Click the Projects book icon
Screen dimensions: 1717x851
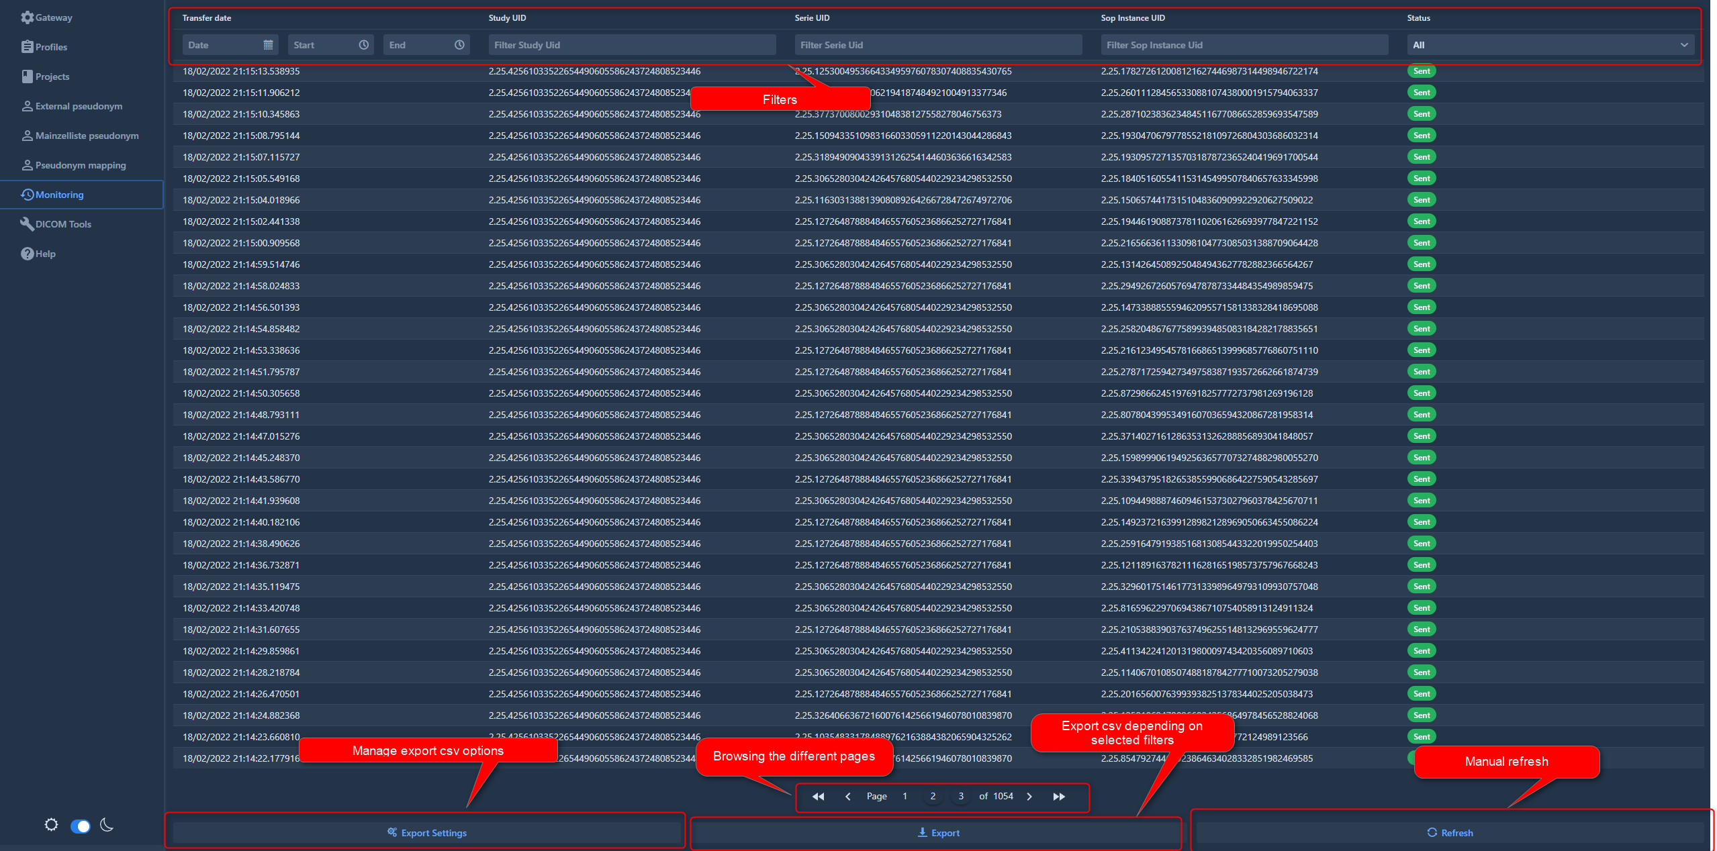click(x=27, y=77)
